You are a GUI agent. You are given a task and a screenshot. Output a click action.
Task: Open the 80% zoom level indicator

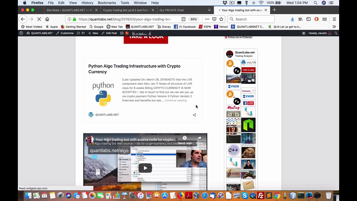[x=194, y=19]
